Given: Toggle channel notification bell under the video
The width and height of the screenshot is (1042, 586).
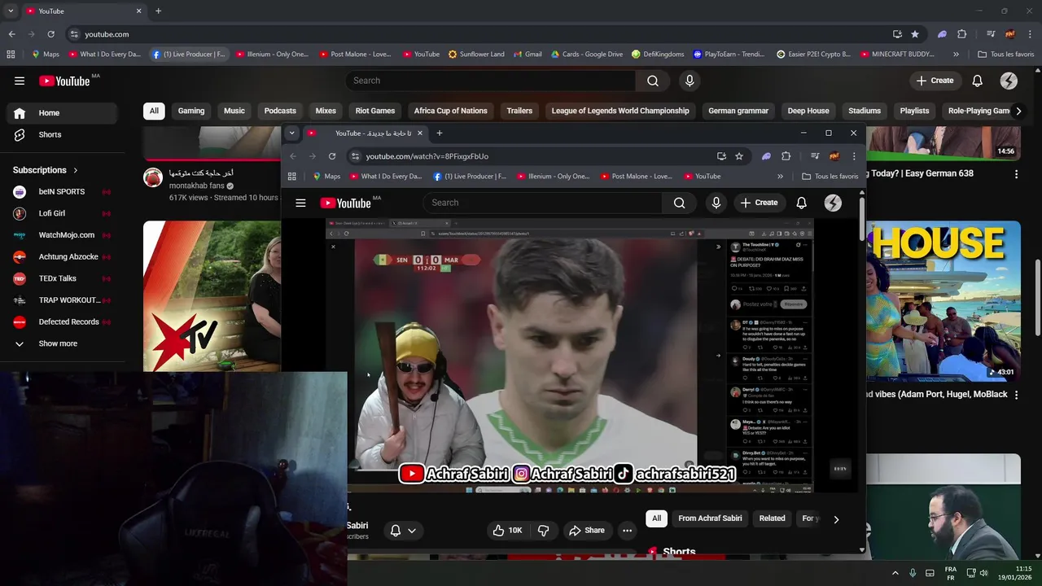Looking at the screenshot, I should click(x=403, y=531).
